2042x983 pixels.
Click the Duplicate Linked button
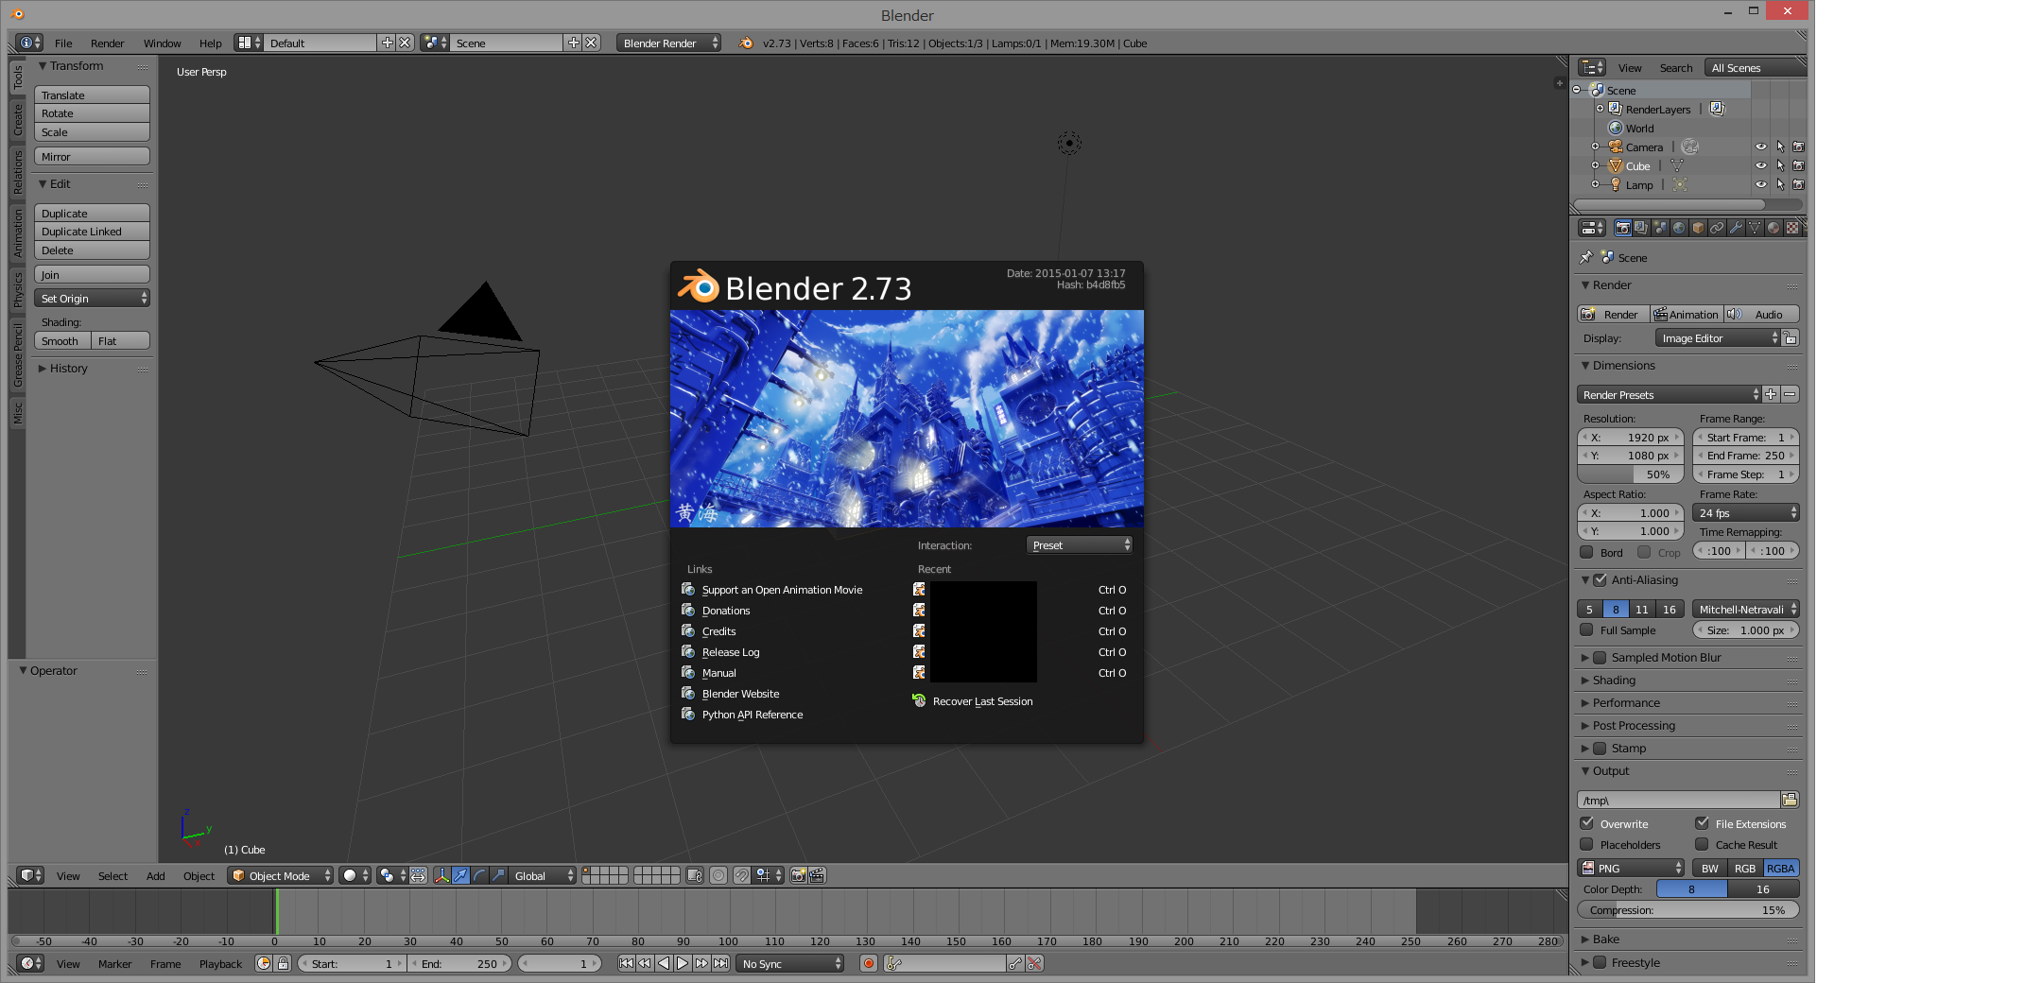click(93, 231)
